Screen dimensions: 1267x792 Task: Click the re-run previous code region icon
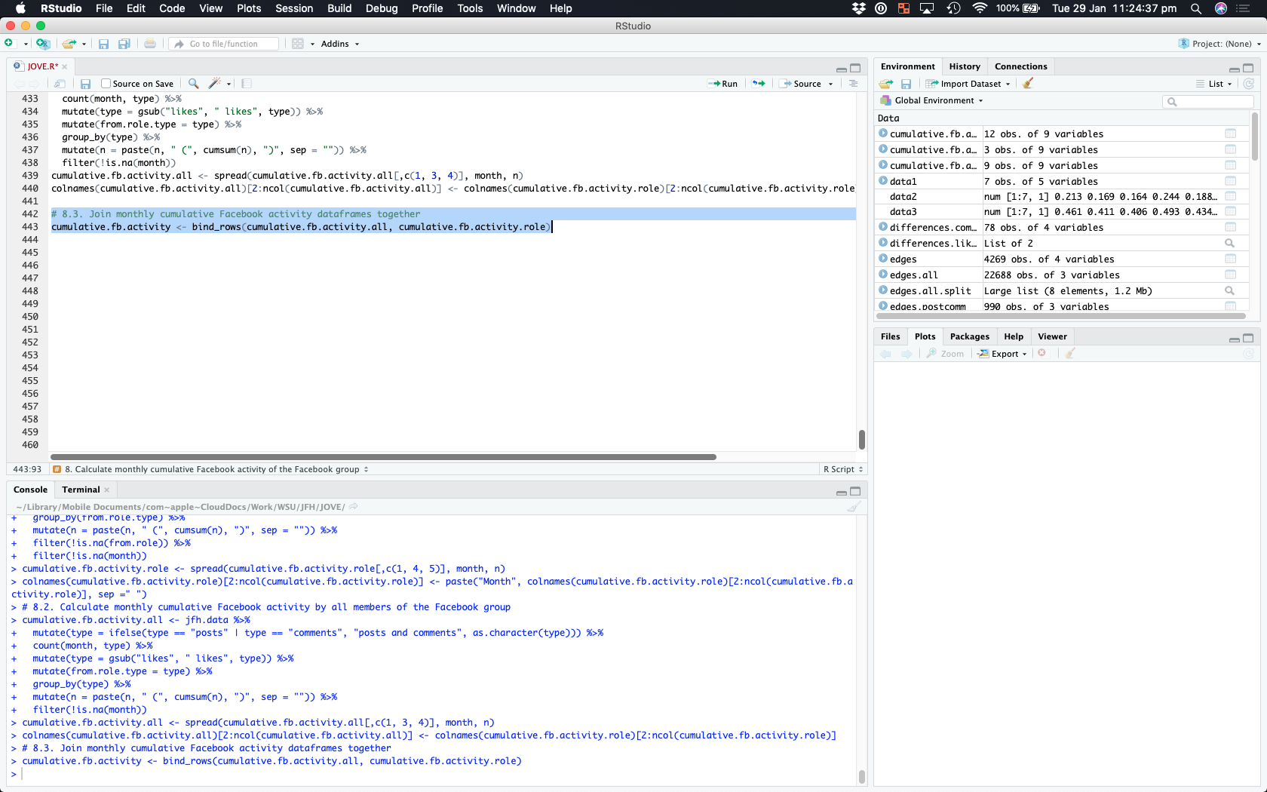click(x=759, y=84)
